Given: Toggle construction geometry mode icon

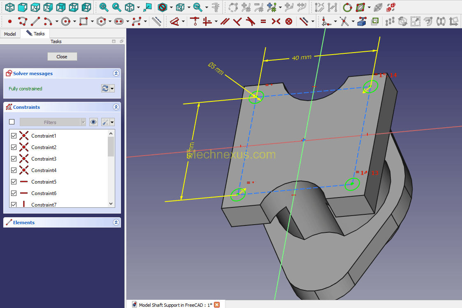Looking at the screenshot, I should (156, 21).
